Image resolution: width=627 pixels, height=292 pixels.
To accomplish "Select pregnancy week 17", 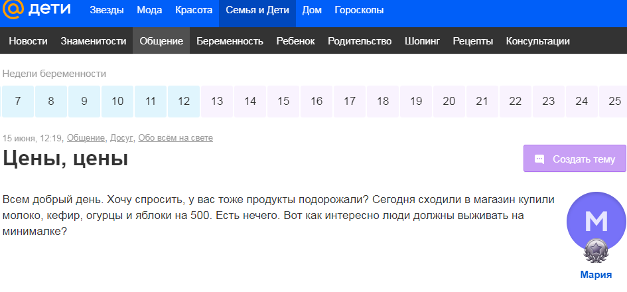I will (x=350, y=101).
